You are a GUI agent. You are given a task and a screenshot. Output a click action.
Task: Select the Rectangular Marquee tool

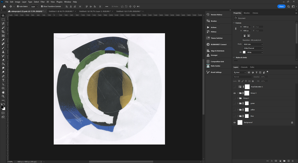(3, 19)
